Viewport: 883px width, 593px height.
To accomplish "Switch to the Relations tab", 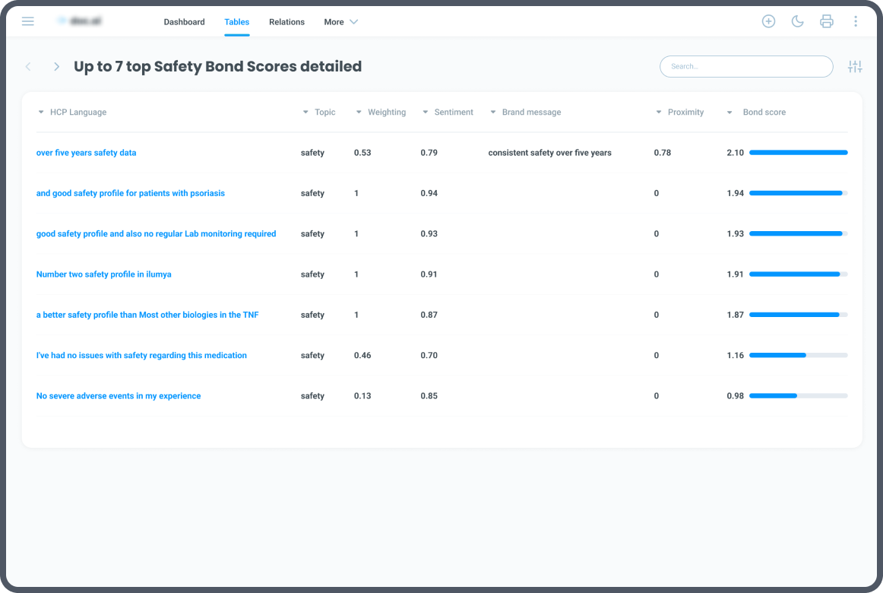I will click(286, 22).
